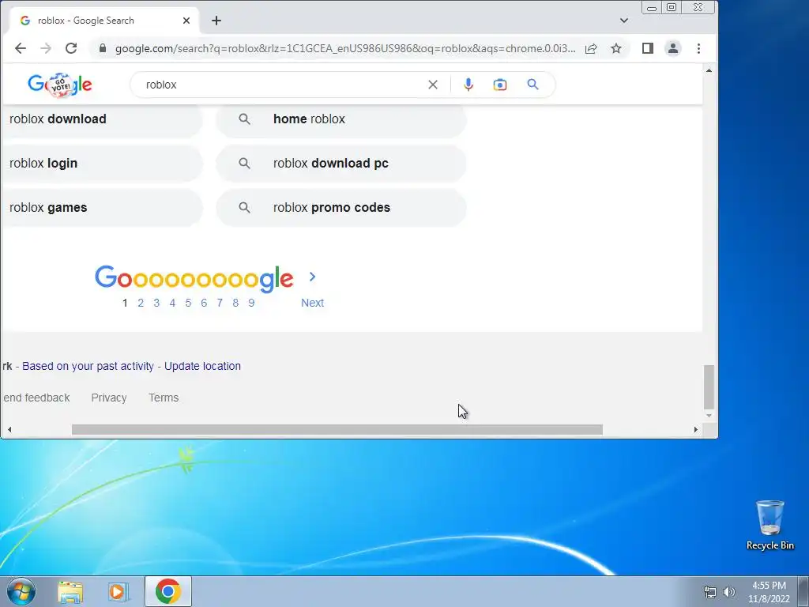
Task: Start voice search with the microphone icon
Action: pos(468,85)
